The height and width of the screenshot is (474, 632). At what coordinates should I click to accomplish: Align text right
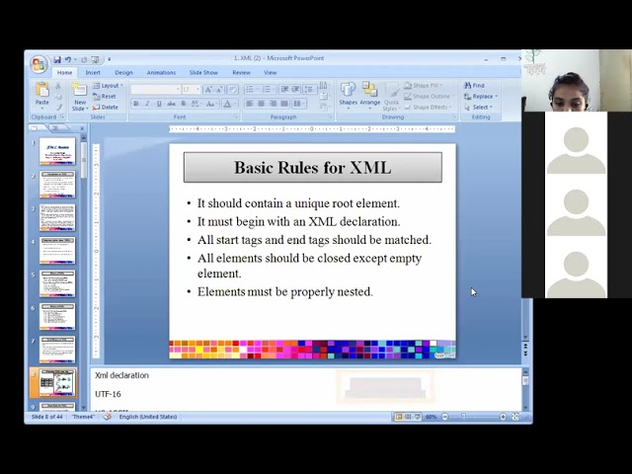tap(273, 104)
